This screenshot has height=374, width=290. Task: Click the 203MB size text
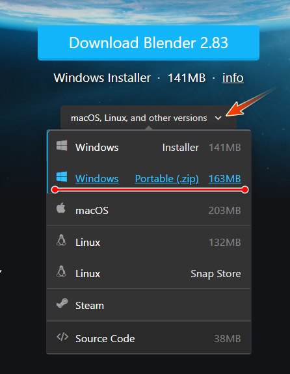coord(225,211)
